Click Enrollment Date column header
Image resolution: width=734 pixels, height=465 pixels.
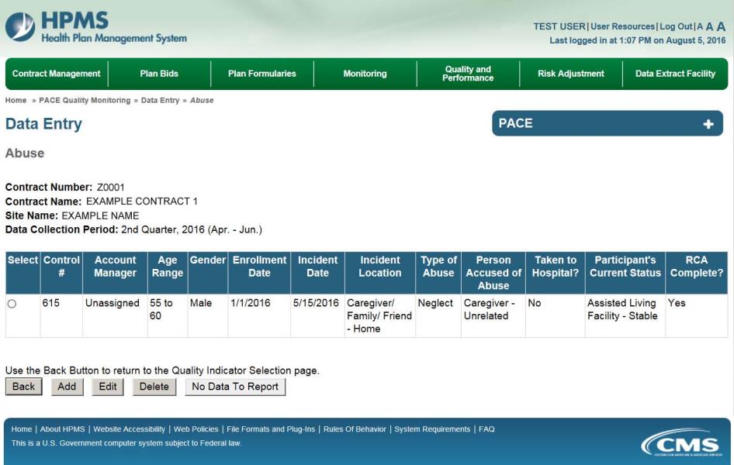pos(259,273)
